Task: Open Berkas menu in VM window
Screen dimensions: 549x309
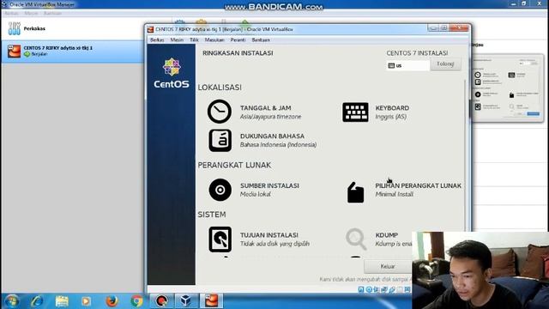Action: (x=157, y=40)
